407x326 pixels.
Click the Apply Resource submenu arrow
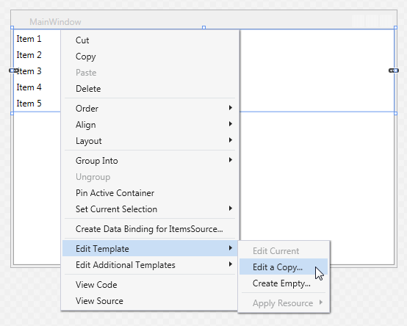[x=321, y=303]
